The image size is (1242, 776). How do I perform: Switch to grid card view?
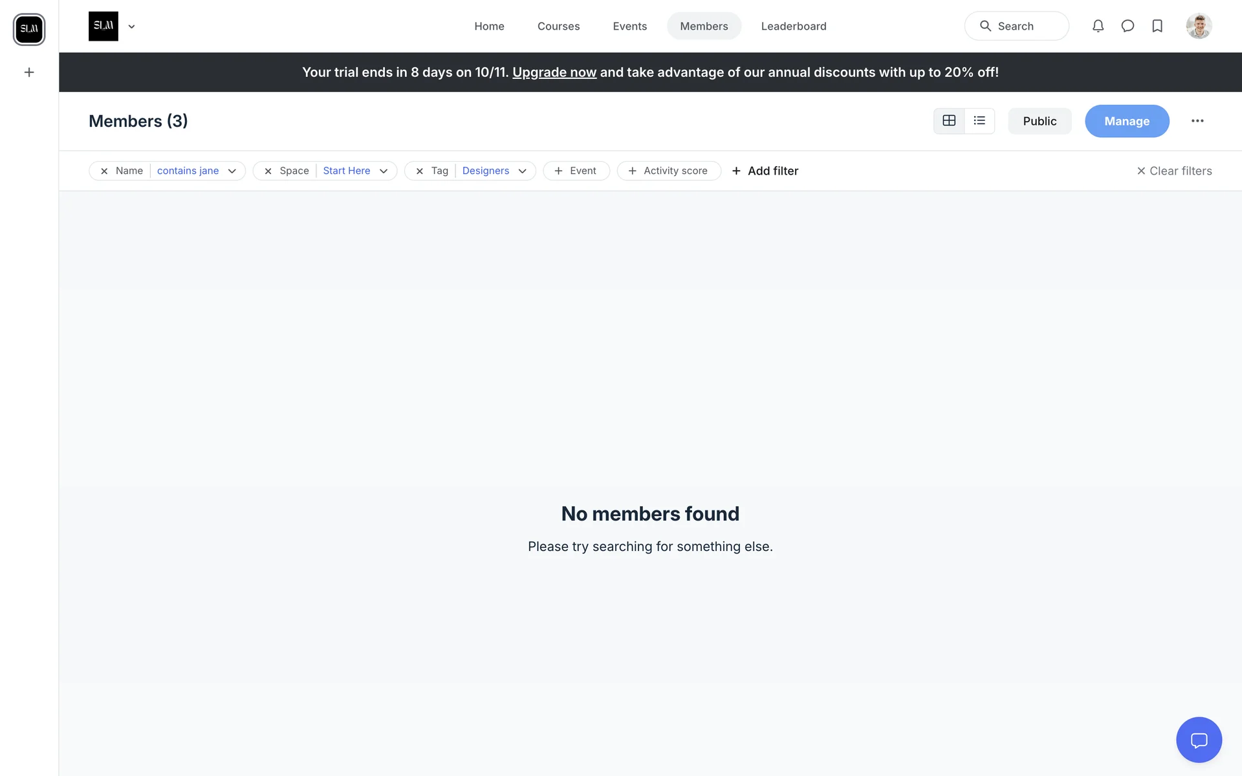[x=949, y=121]
